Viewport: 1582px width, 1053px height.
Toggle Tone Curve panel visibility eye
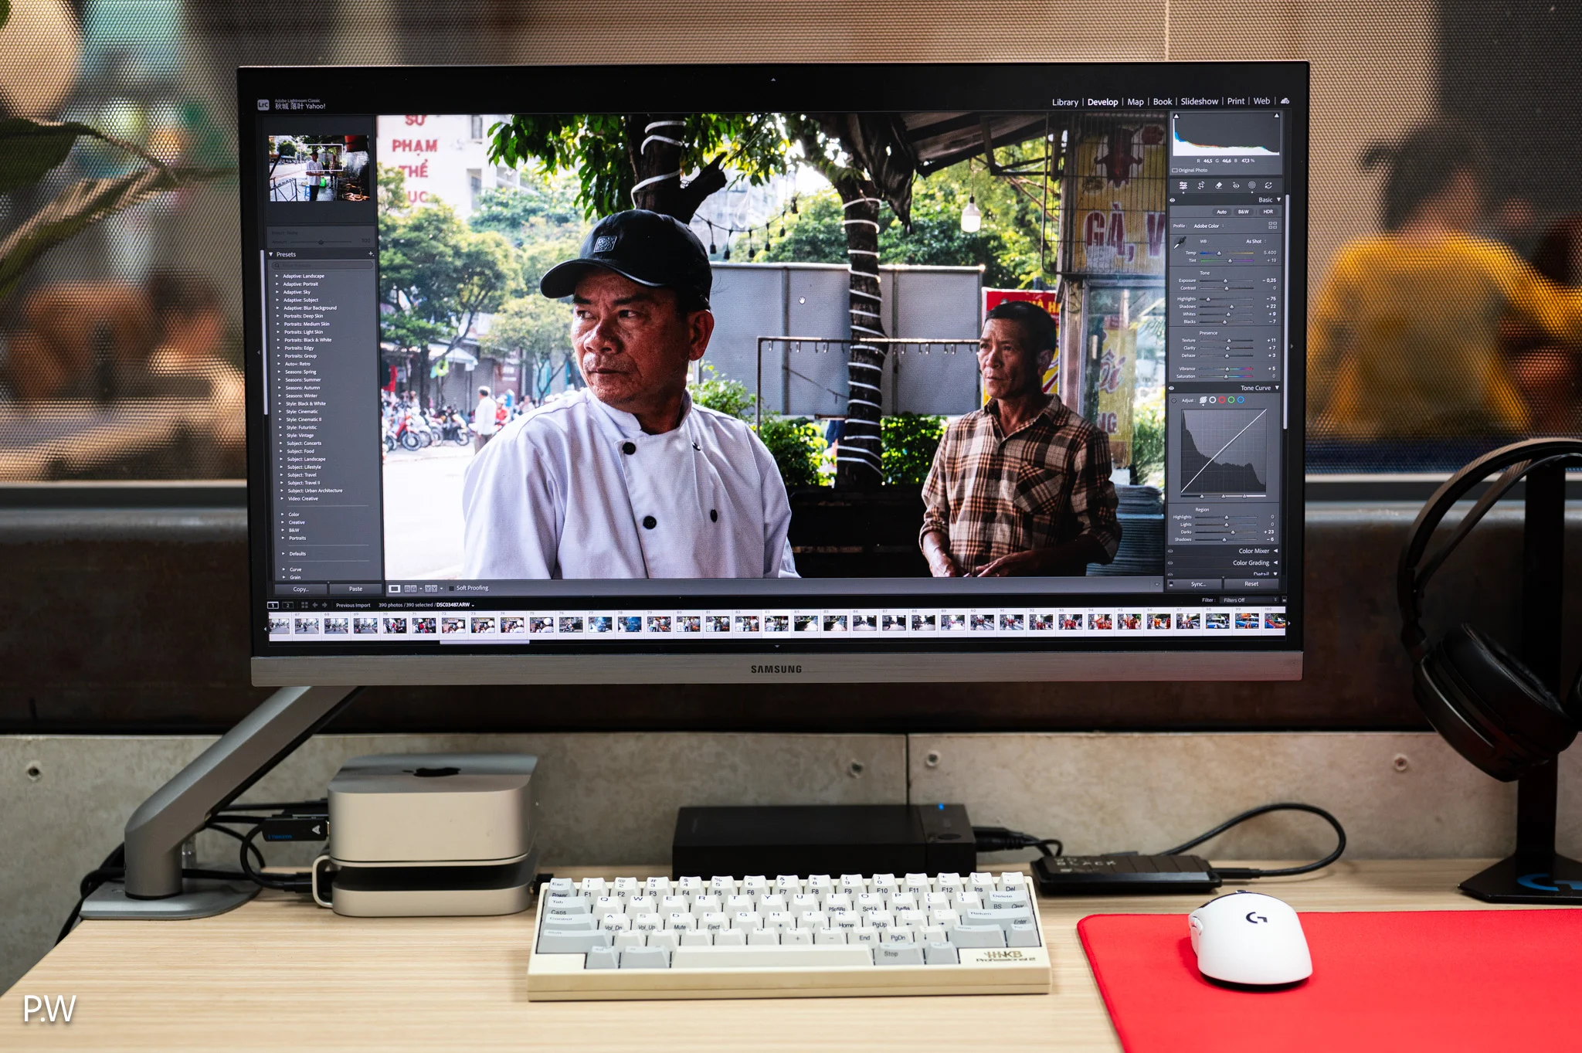(x=1172, y=389)
